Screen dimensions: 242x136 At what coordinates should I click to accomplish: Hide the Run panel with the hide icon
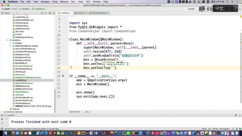click(x=240, y=115)
